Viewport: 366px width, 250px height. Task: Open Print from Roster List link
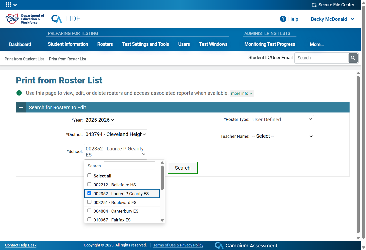click(x=68, y=59)
